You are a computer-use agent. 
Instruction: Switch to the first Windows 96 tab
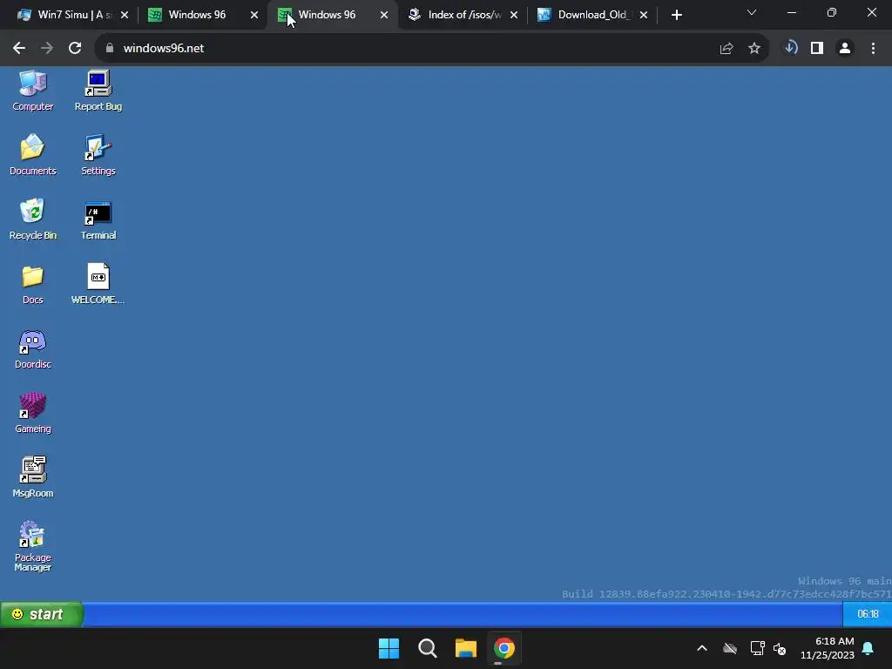pyautogui.click(x=196, y=15)
